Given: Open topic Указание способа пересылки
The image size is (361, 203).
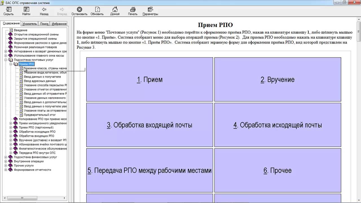Looking at the screenshot, I should (45, 85).
